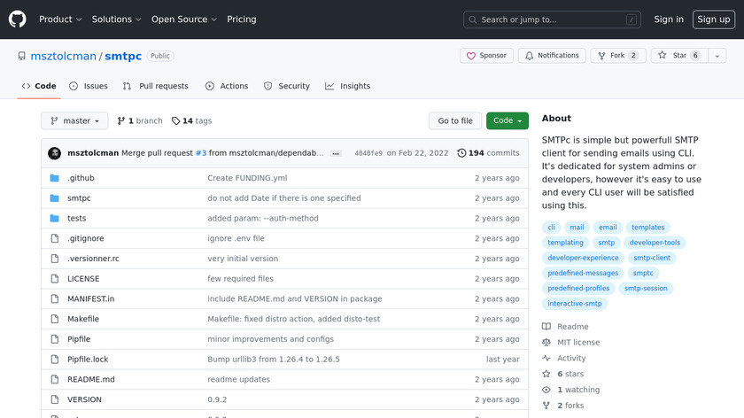Click the Sponsor heart button

(486, 56)
